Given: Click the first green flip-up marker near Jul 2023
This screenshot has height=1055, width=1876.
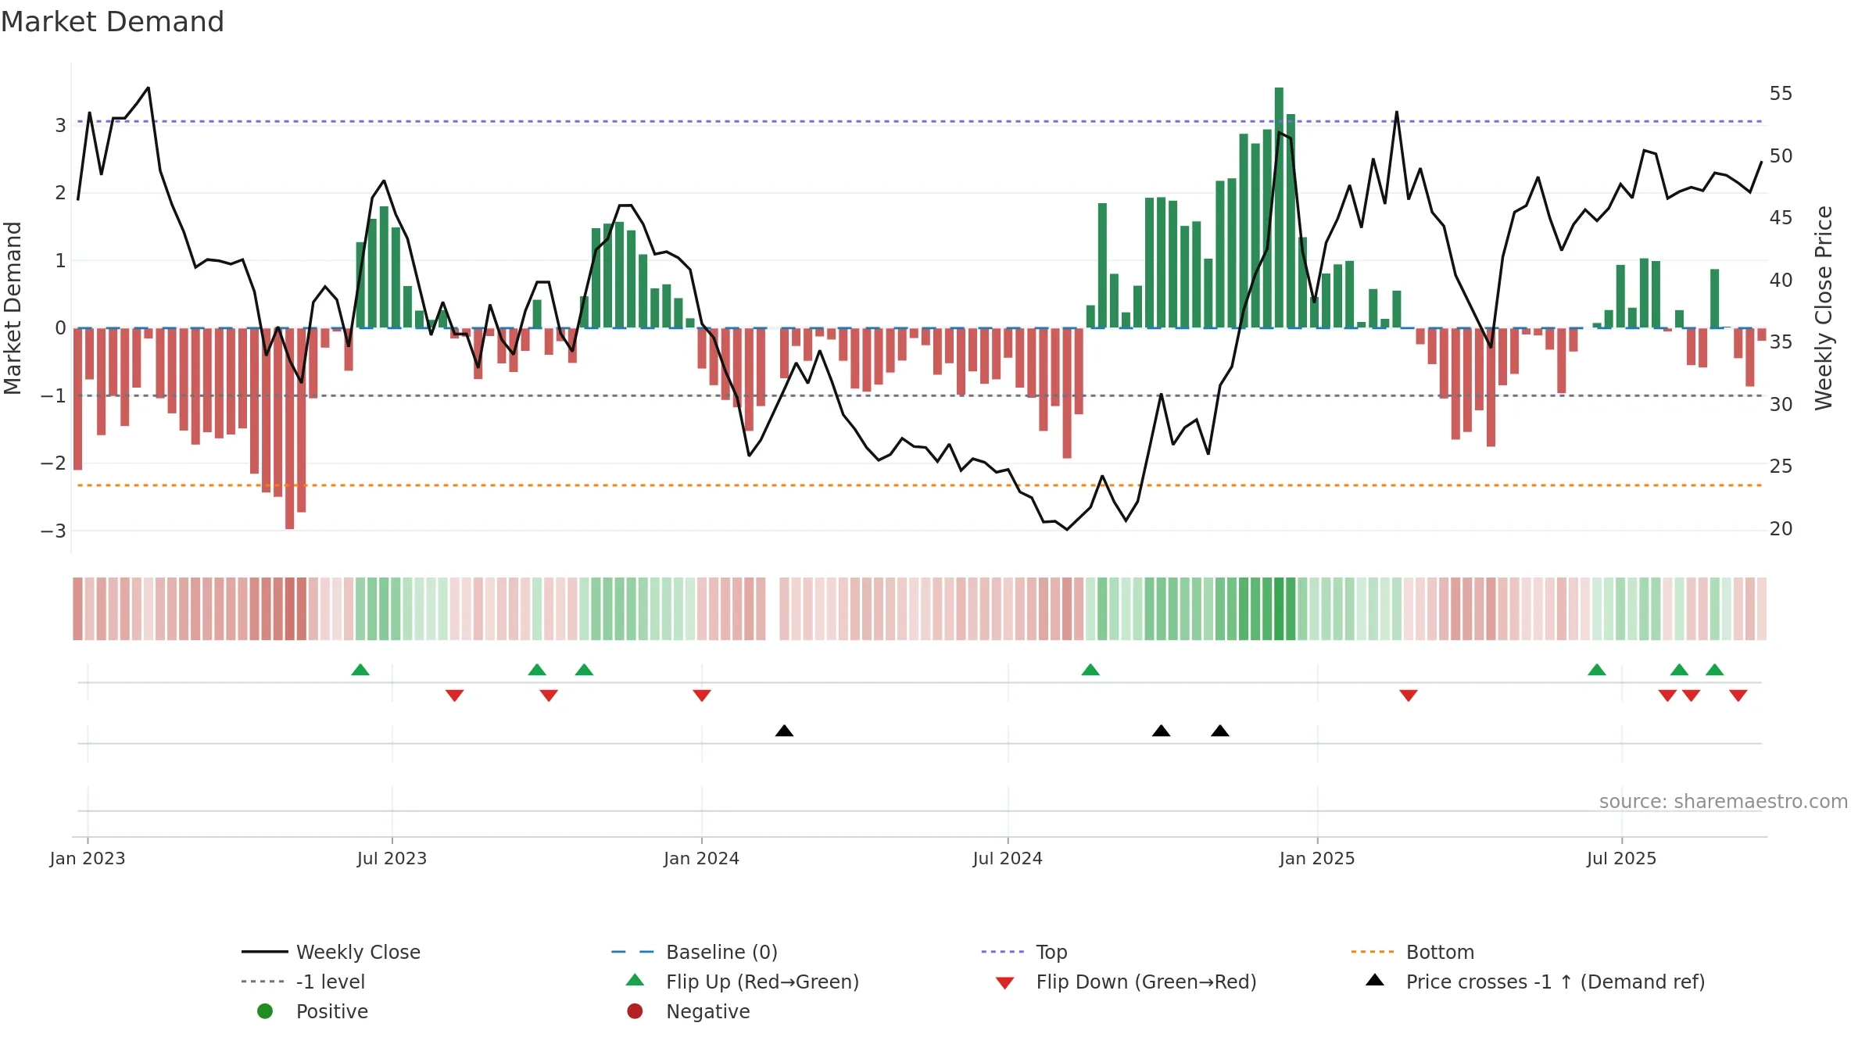Looking at the screenshot, I should point(360,670).
